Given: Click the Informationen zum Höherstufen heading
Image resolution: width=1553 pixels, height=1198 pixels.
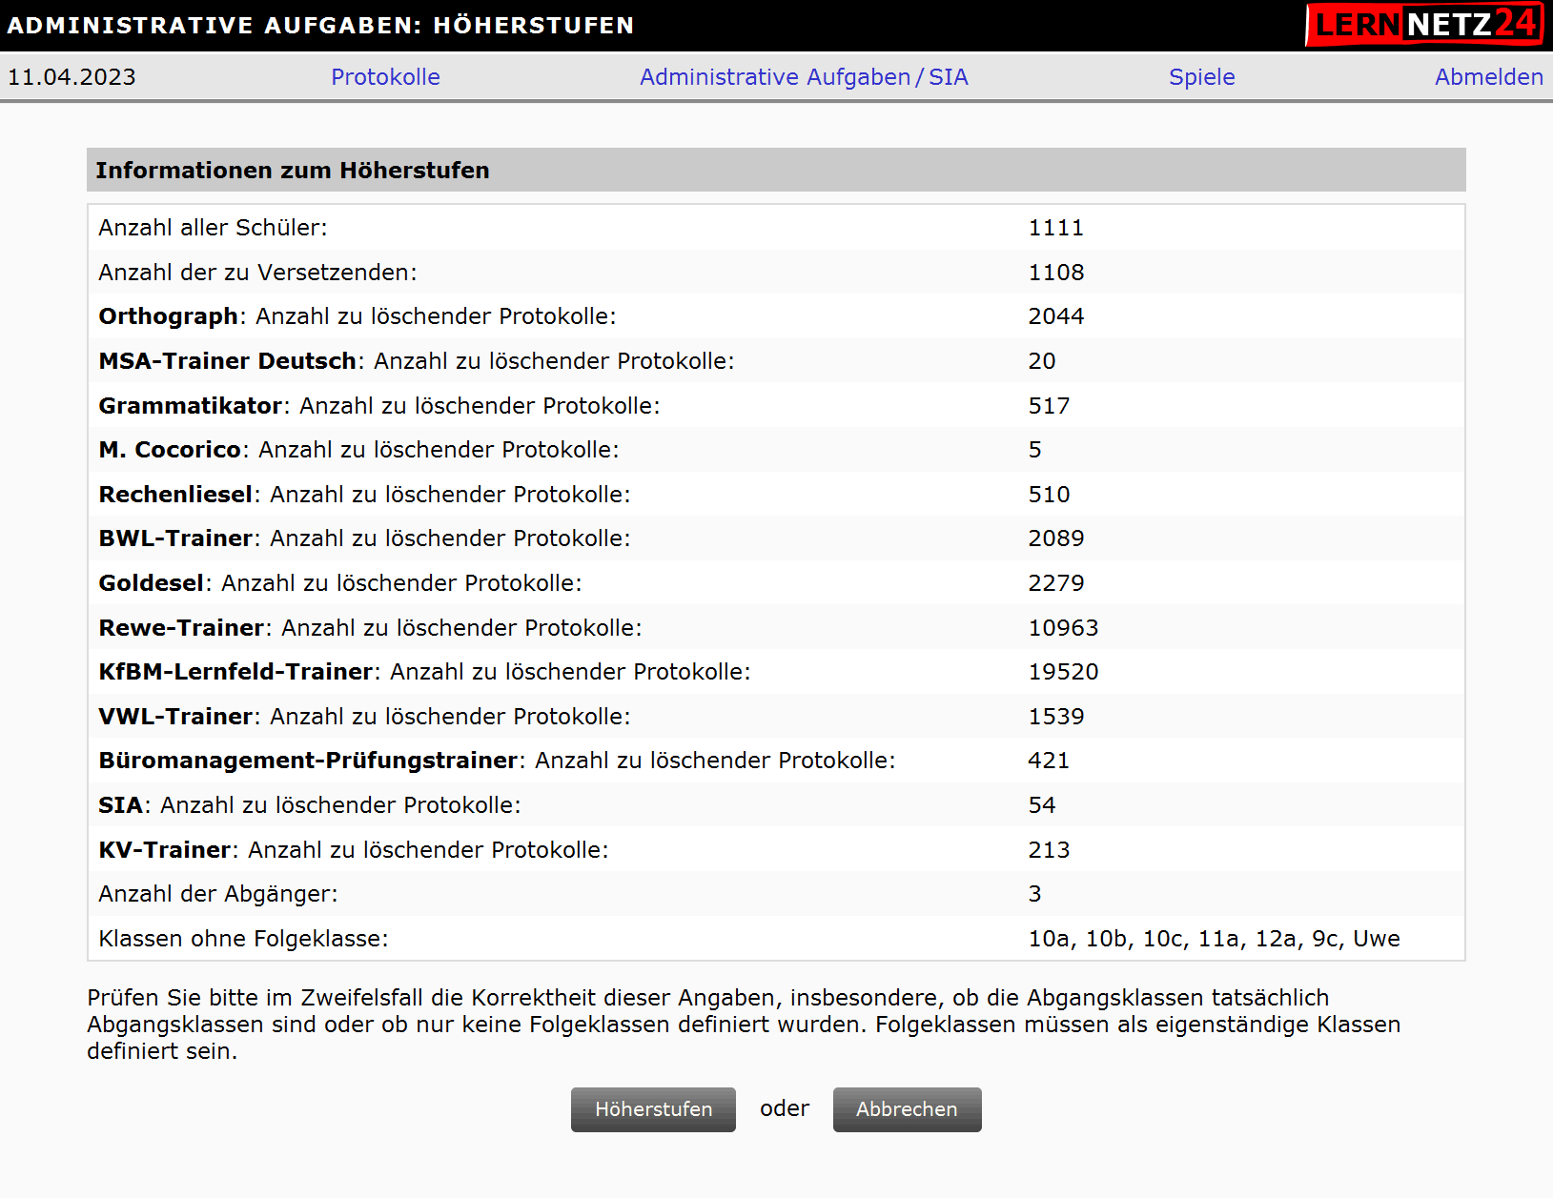Looking at the screenshot, I should [x=293, y=170].
